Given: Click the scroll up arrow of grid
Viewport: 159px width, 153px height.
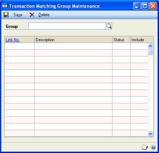Looking at the screenshot, I should pyautogui.click(x=151, y=46).
